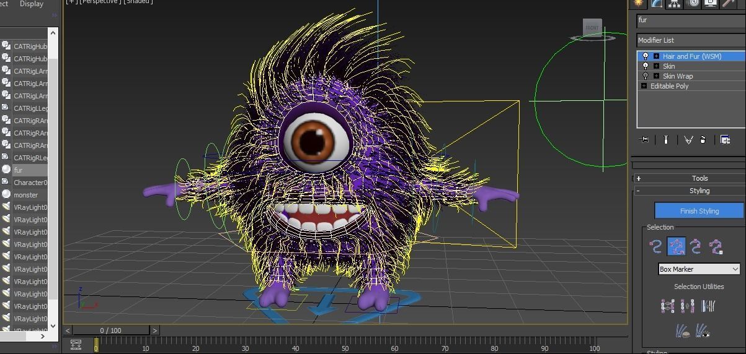Toggle the lightbulb for Skin Wrap modifier
Viewport: 746px width, 354px height.
click(x=646, y=76)
